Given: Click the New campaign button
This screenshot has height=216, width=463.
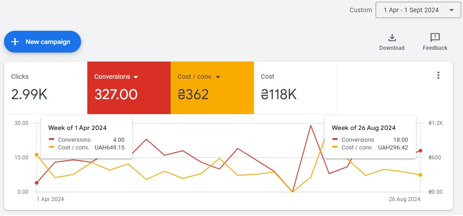Looking at the screenshot, I should (43, 42).
